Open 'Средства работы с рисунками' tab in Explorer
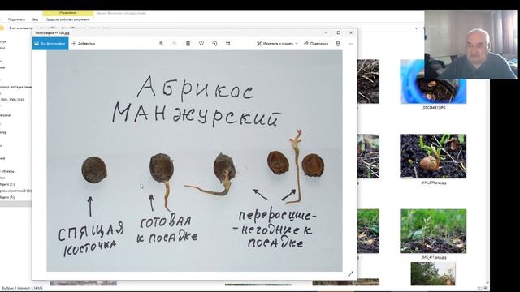Viewport: 520px width, 292px height. click(68, 19)
